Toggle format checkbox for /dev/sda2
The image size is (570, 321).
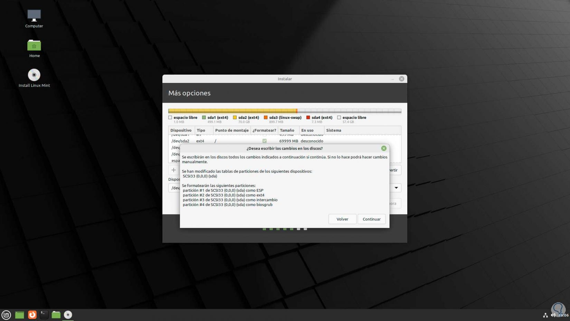click(265, 141)
